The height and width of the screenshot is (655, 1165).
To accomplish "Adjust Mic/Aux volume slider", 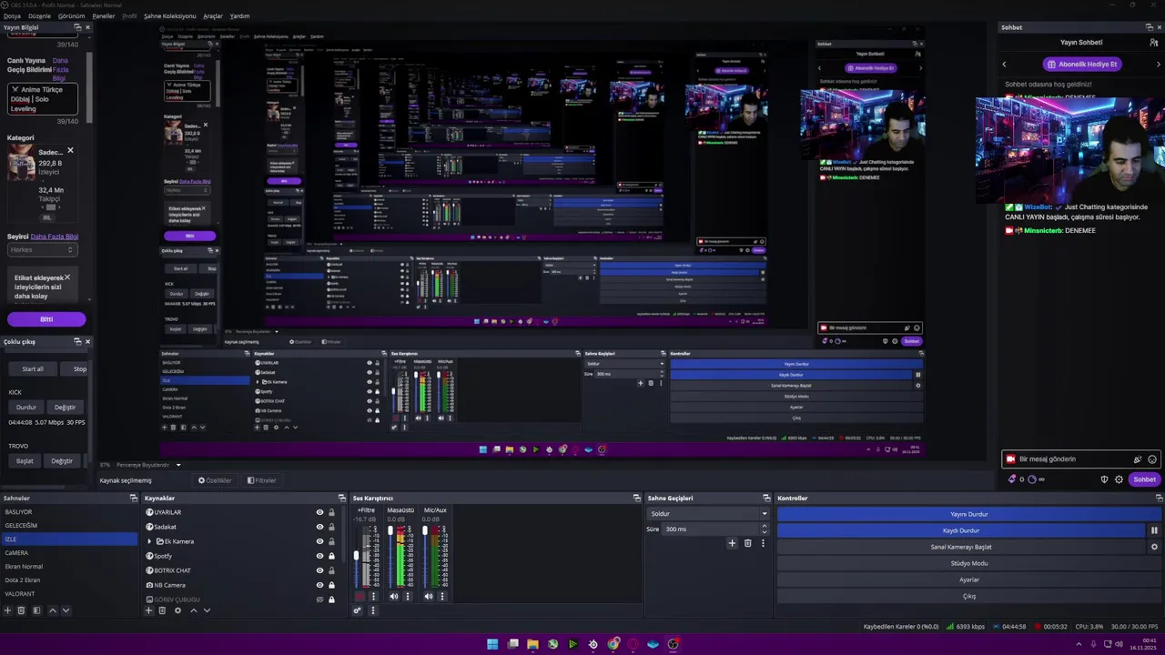I will (425, 556).
